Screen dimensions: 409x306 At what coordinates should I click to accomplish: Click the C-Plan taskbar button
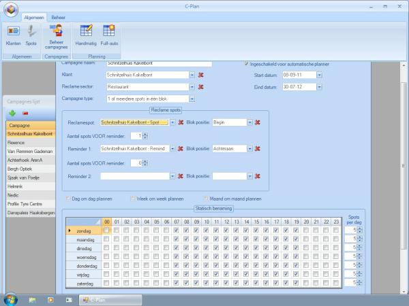coord(110,300)
